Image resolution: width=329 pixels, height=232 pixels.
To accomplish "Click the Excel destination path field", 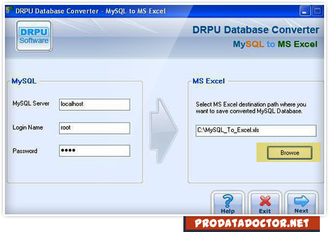I will (256, 131).
